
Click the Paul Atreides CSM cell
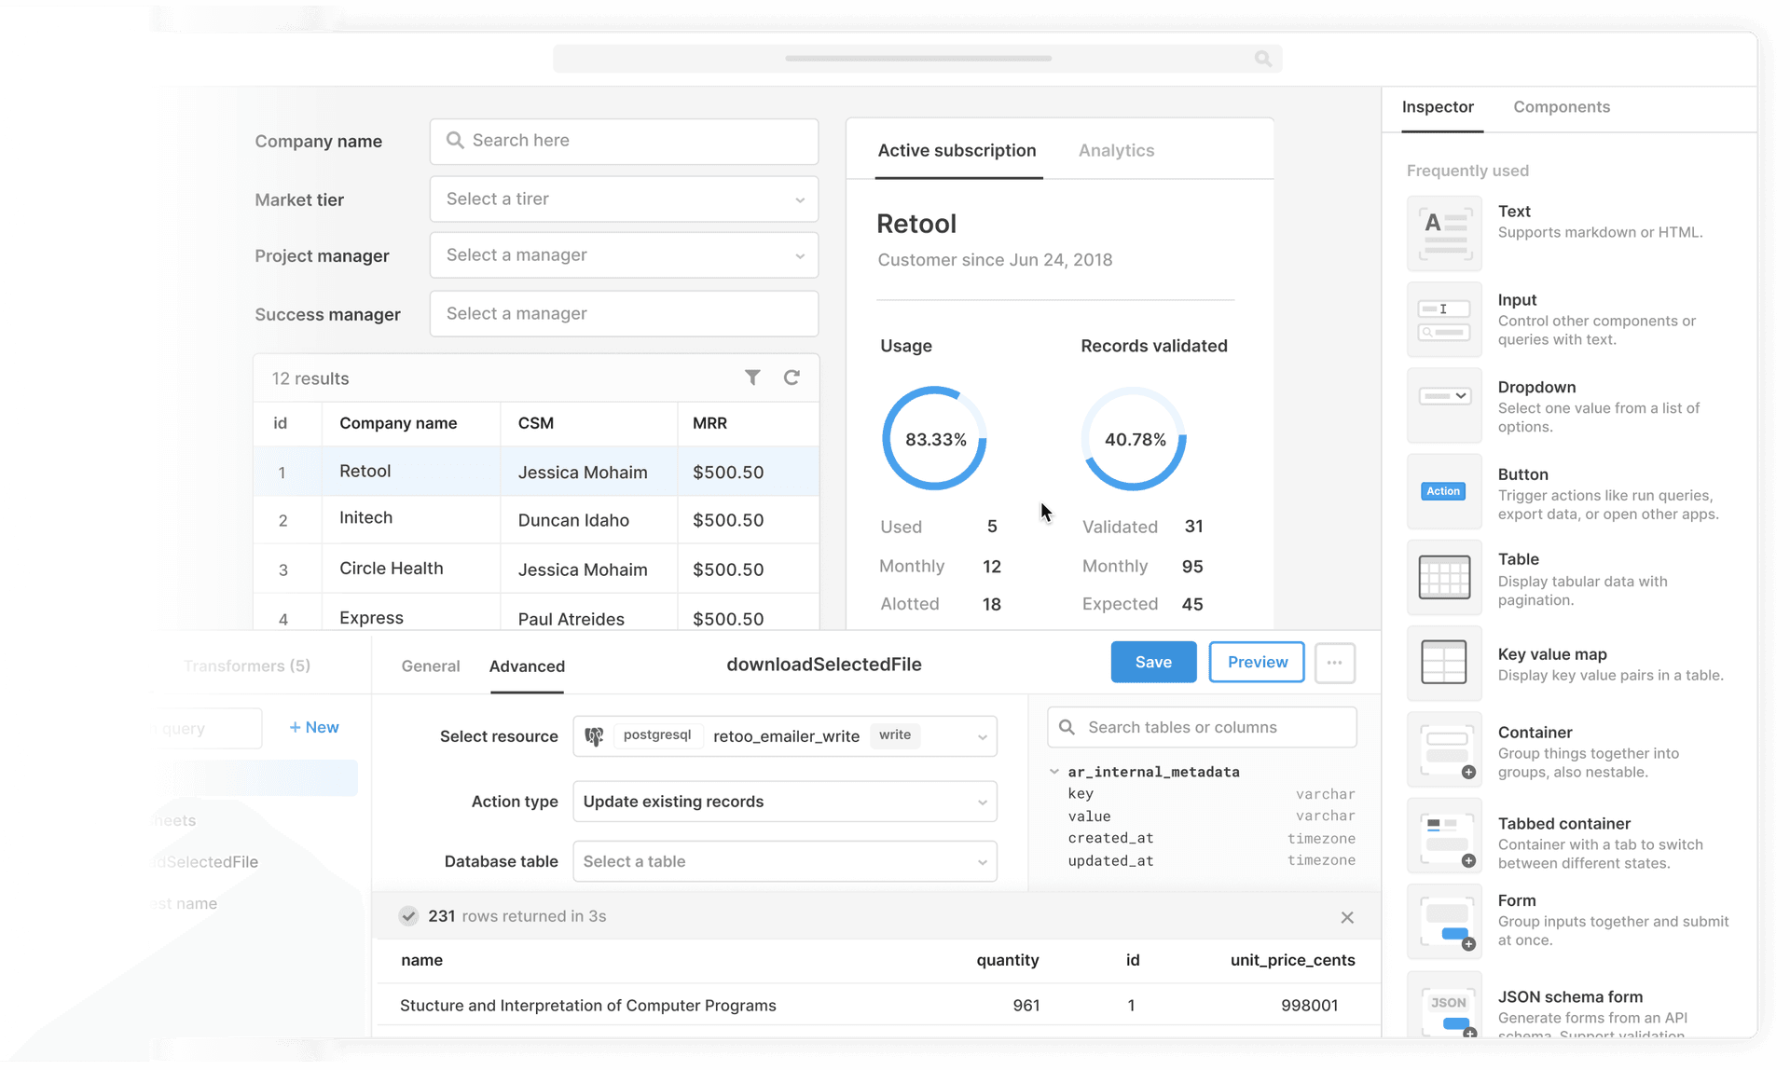(571, 619)
